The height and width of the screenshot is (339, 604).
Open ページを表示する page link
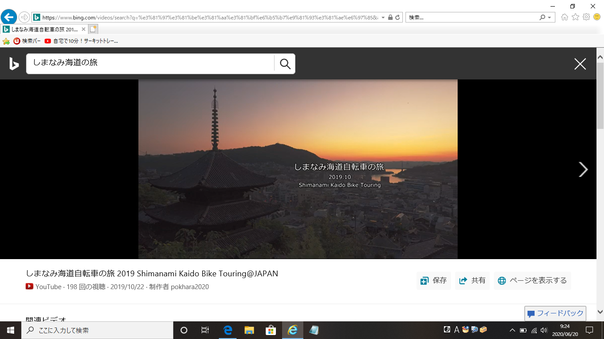coord(532,281)
